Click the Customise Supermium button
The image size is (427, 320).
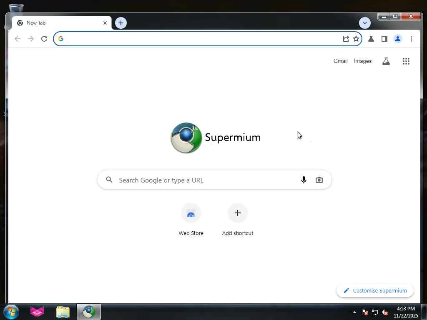tap(375, 290)
